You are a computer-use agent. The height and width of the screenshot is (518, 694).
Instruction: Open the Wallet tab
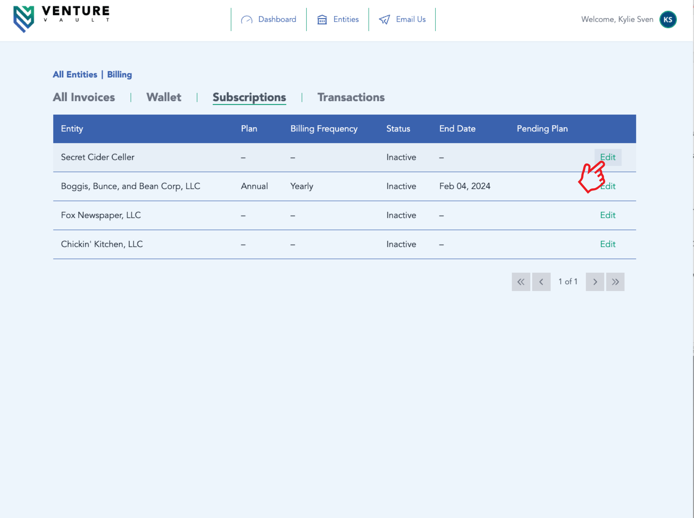164,97
